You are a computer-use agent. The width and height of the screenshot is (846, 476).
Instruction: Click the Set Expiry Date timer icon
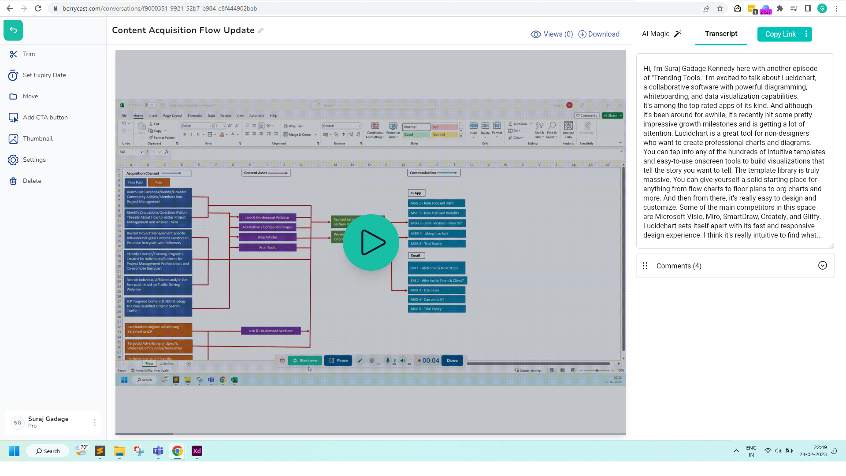point(13,75)
